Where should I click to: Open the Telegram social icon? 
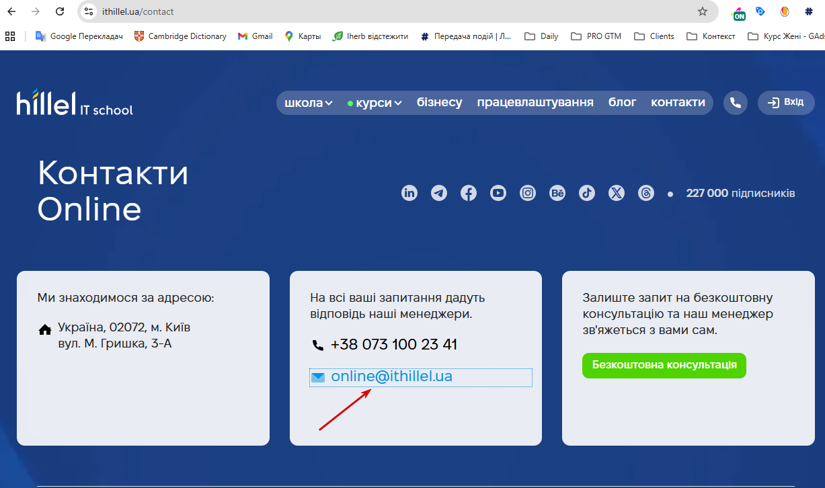(x=439, y=194)
